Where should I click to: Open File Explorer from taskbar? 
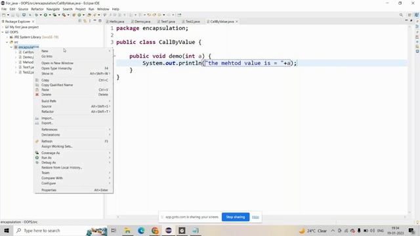[127, 230]
